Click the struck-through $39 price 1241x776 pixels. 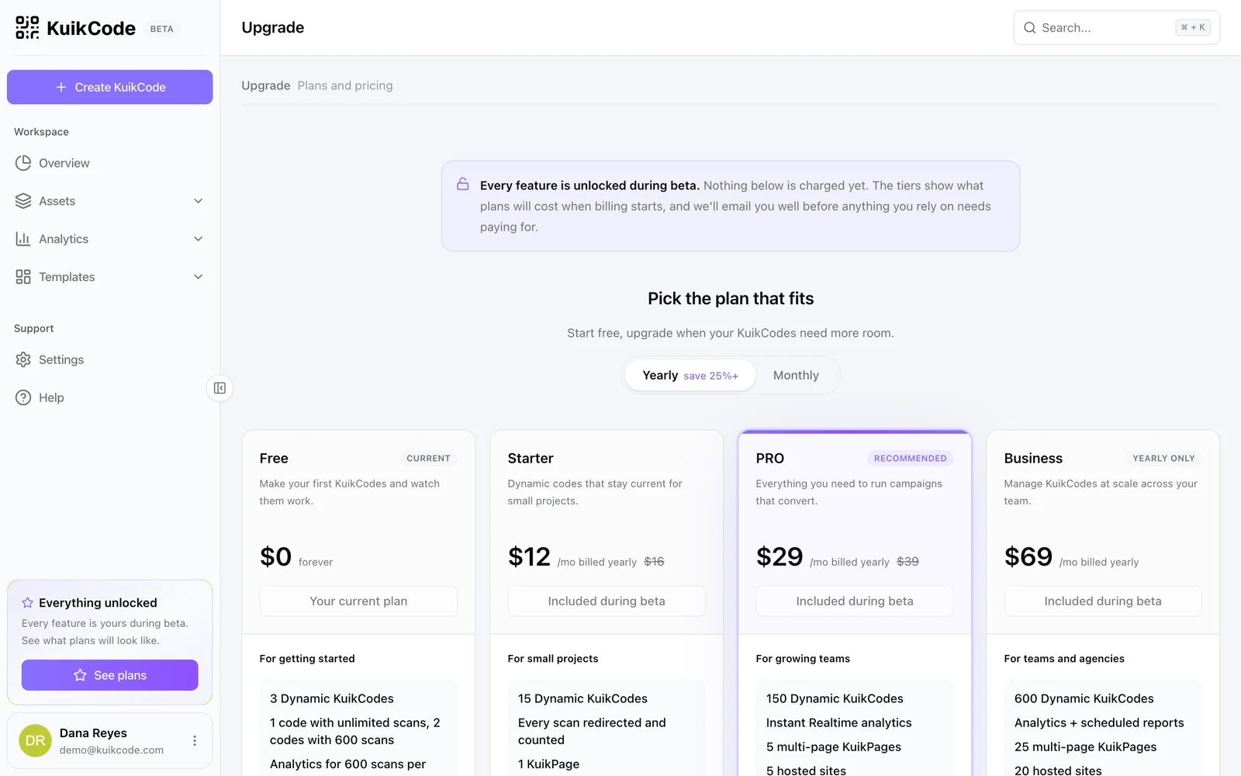[x=907, y=562]
